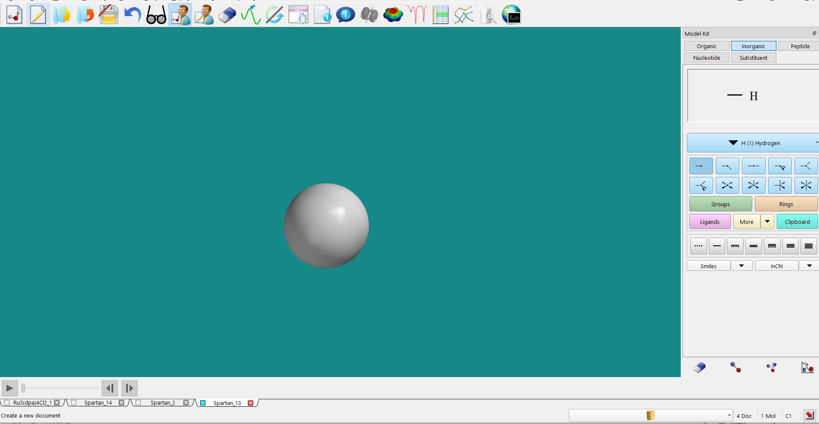
Task: Click the pencil with circular arrow icon
Action: [x=275, y=15]
